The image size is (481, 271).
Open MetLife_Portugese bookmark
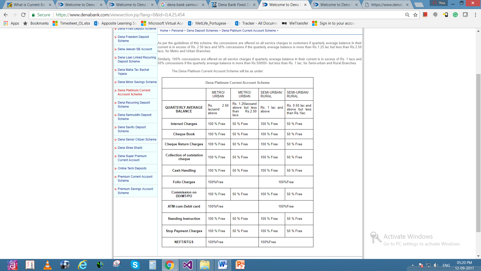[x=209, y=23]
